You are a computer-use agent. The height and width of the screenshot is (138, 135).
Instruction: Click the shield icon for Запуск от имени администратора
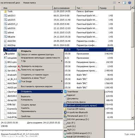19,54
